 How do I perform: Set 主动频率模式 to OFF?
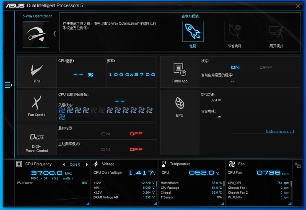(136, 149)
